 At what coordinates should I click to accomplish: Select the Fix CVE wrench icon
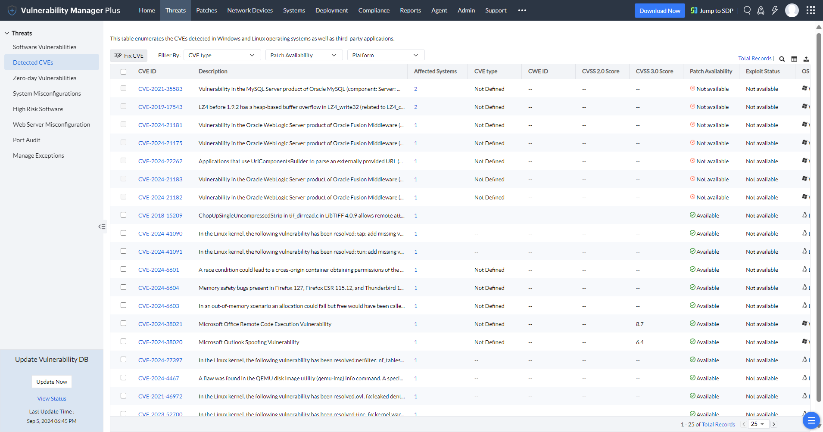pyautogui.click(x=117, y=55)
